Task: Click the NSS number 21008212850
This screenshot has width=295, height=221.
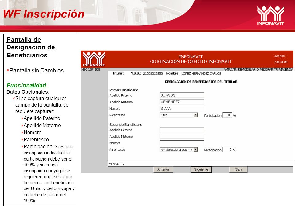Action: coord(153,73)
